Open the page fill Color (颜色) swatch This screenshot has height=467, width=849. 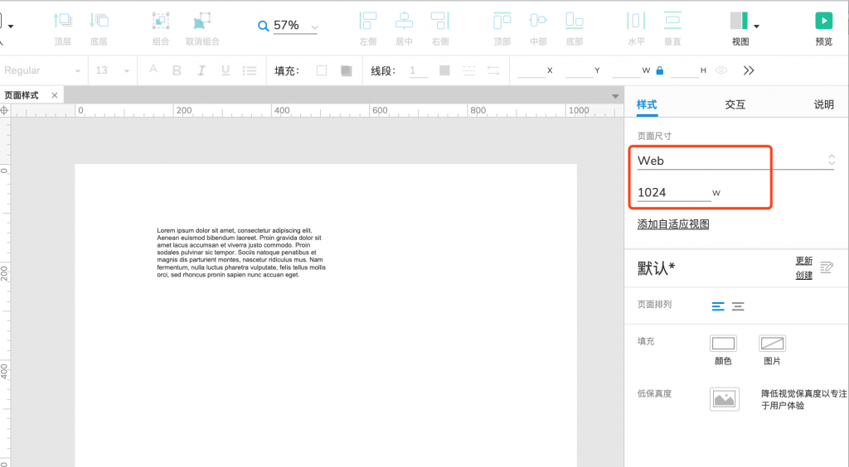tap(723, 344)
